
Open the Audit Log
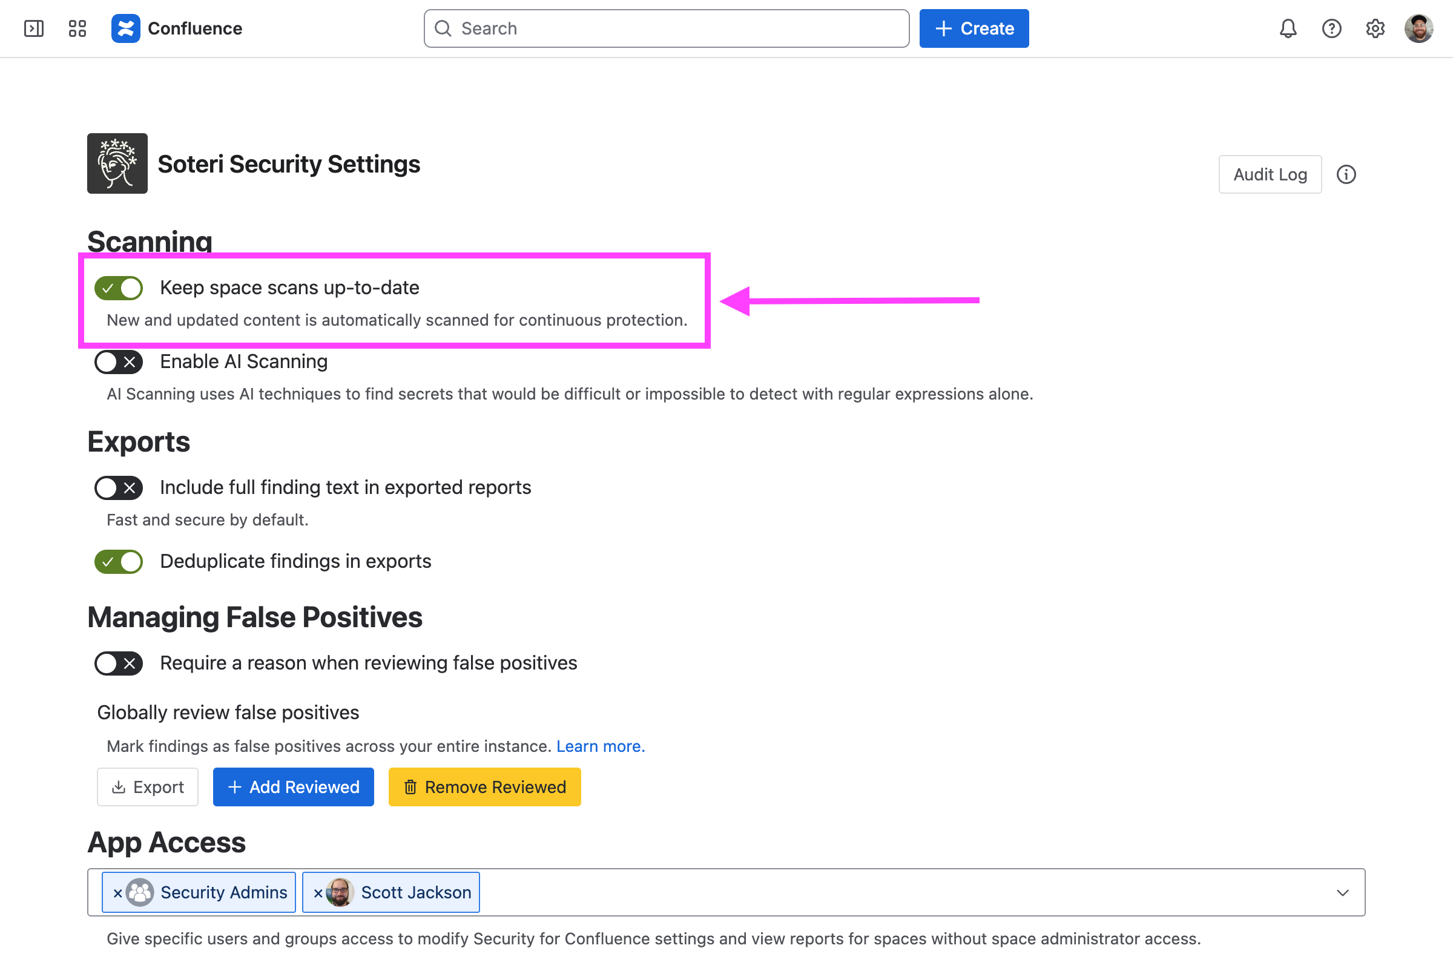(1270, 174)
